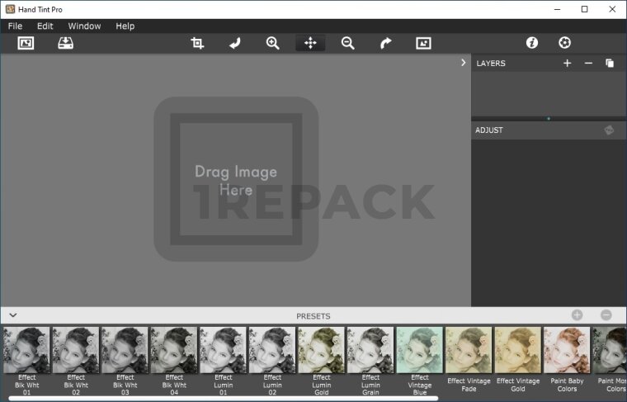627x402 pixels.
Task: Open the help lifebuoy icon
Action: coord(564,43)
